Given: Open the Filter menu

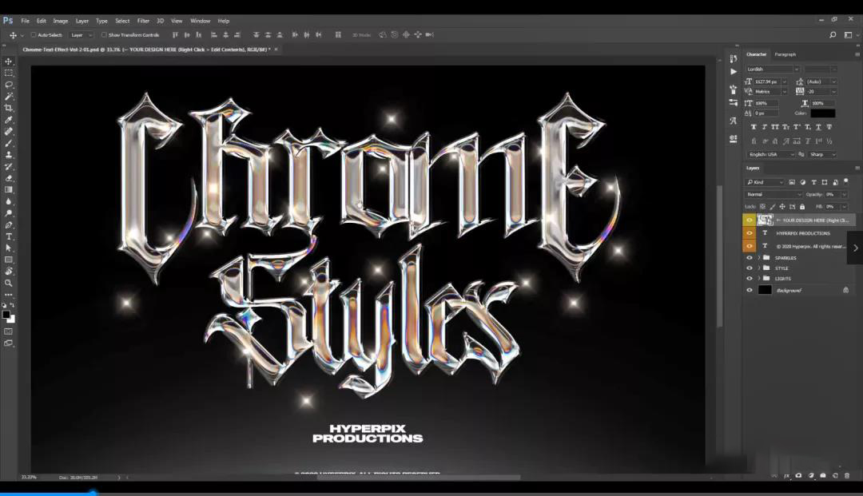Looking at the screenshot, I should [143, 21].
